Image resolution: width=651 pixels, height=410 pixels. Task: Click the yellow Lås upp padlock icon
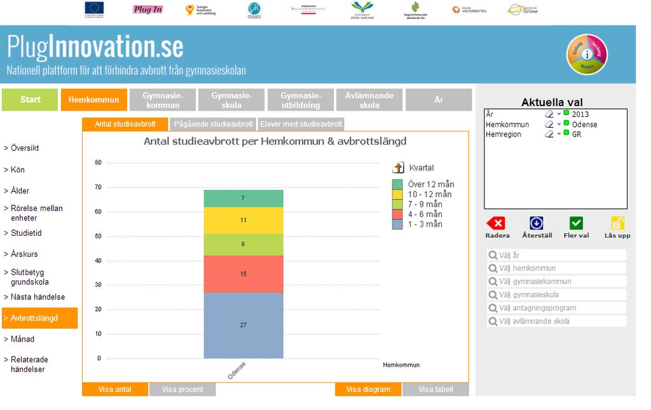(617, 223)
